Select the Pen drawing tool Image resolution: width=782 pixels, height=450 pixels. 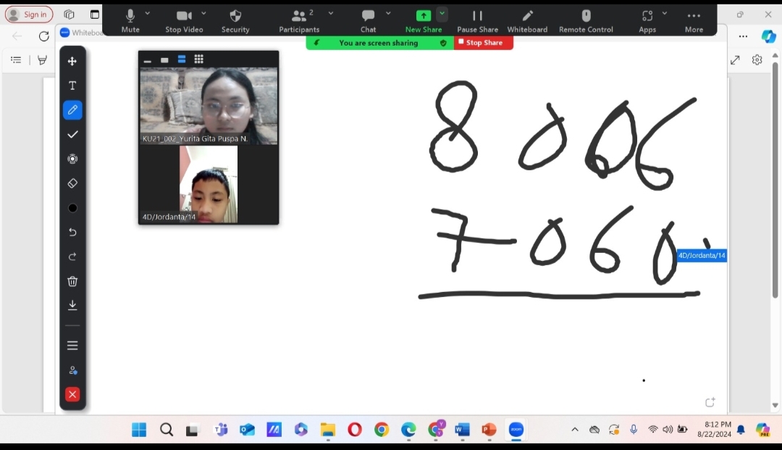[72, 109]
